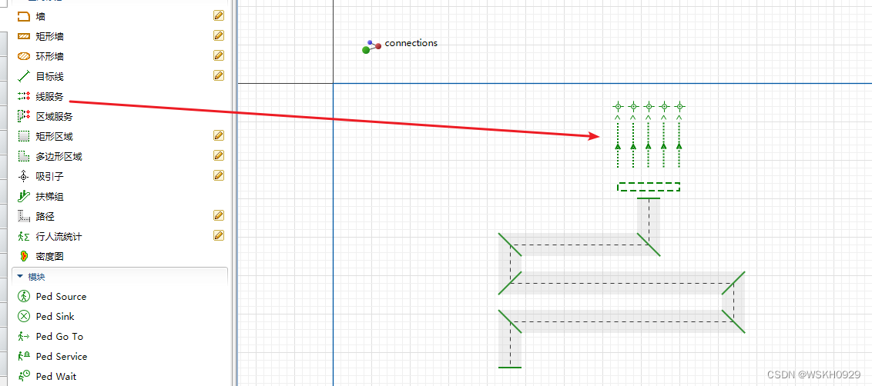Screen dimensions: 872x386
Task: Select the dashed green rectangle area on canvas
Action: 649,187
